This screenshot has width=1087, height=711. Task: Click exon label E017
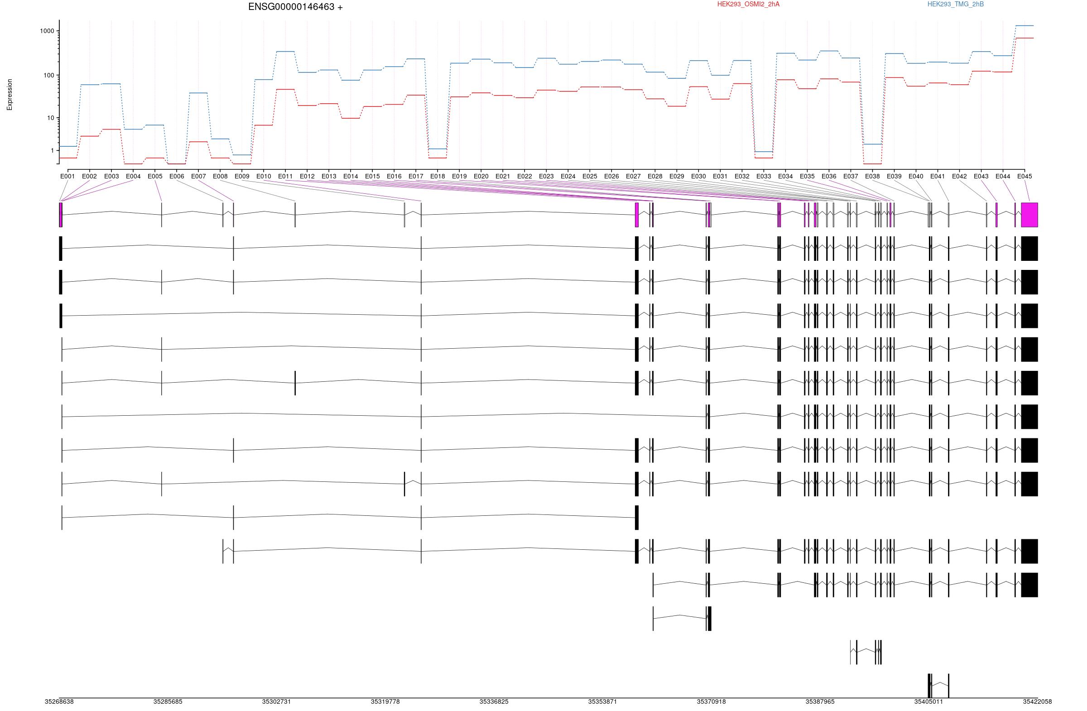[x=416, y=176]
